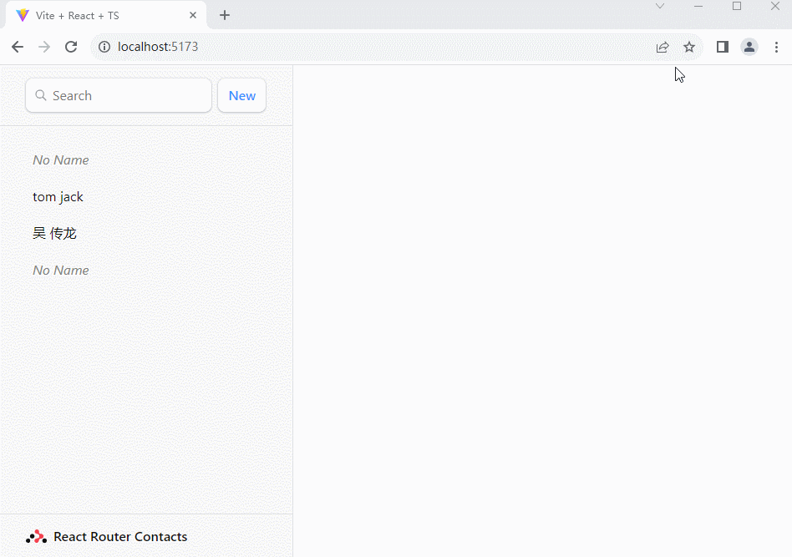Select the last No Name contact
Screen dimensions: 792x557
pyautogui.click(x=61, y=270)
